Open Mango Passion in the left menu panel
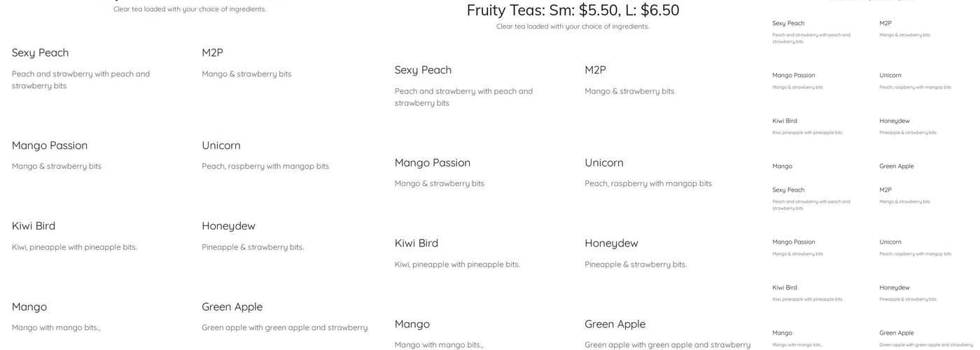Screen dimensions: 980x350 [49, 146]
